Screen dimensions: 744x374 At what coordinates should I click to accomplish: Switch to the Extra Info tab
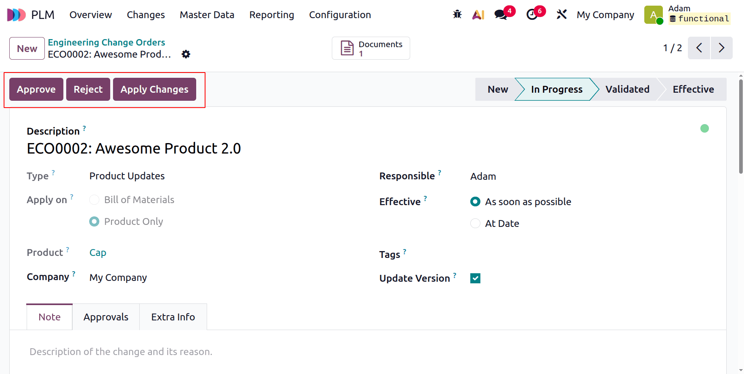173,317
